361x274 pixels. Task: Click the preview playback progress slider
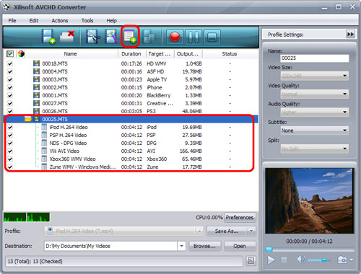310,249
